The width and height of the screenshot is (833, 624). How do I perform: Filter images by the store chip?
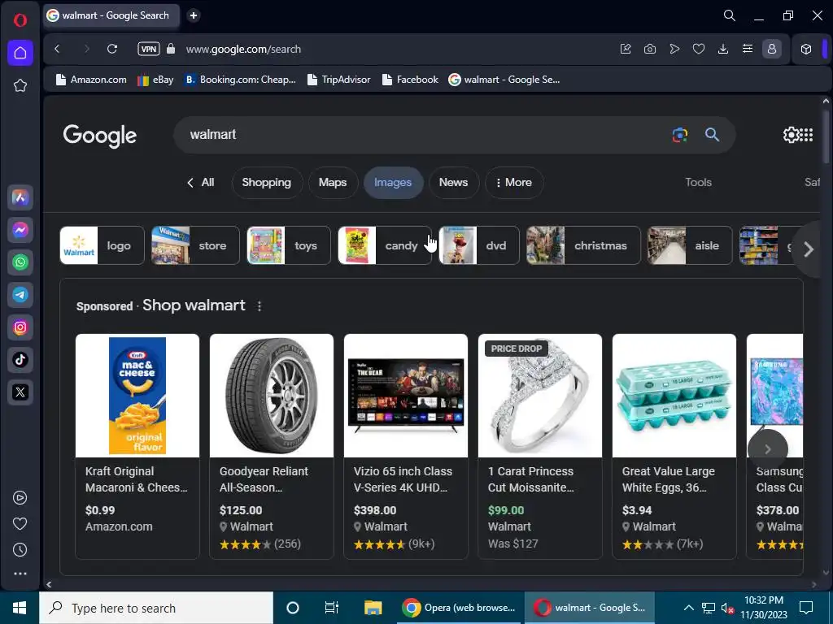195,245
